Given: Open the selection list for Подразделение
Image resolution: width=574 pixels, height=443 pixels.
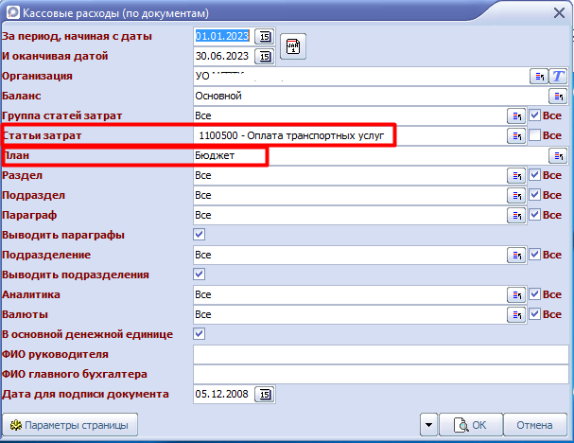Looking at the screenshot, I should pyautogui.click(x=516, y=255).
